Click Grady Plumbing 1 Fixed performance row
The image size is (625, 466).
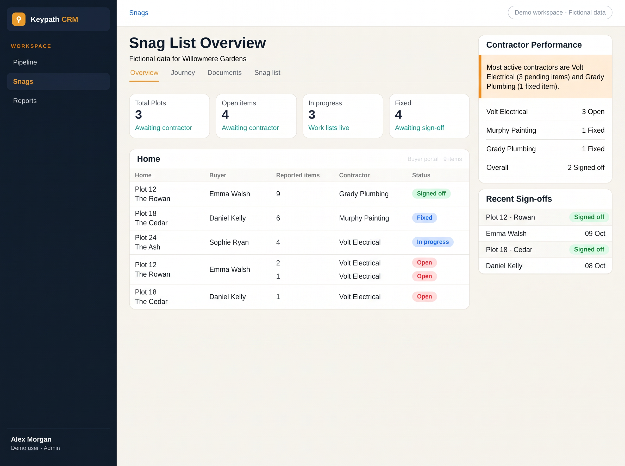point(545,149)
